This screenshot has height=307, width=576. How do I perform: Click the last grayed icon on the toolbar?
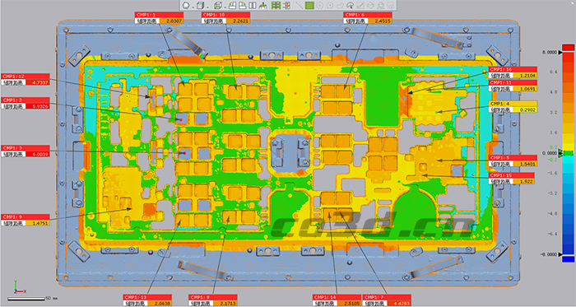[x=391, y=5]
